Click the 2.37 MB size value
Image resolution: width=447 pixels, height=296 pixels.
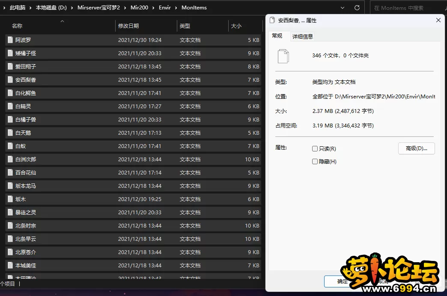pos(343,111)
